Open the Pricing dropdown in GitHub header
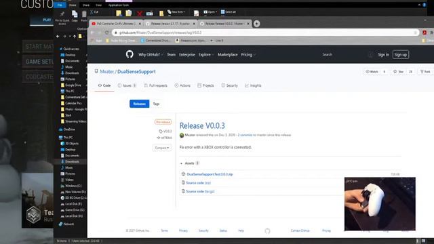 click(248, 55)
